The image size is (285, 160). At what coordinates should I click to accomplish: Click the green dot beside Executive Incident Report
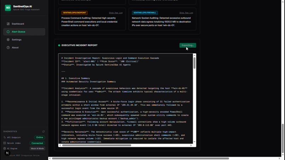pos(59,45)
